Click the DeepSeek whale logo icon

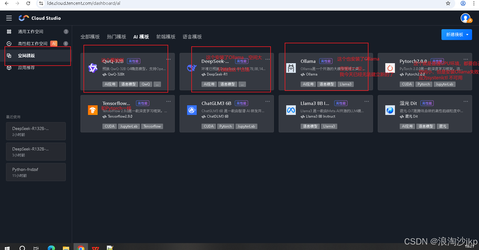pos(192,68)
